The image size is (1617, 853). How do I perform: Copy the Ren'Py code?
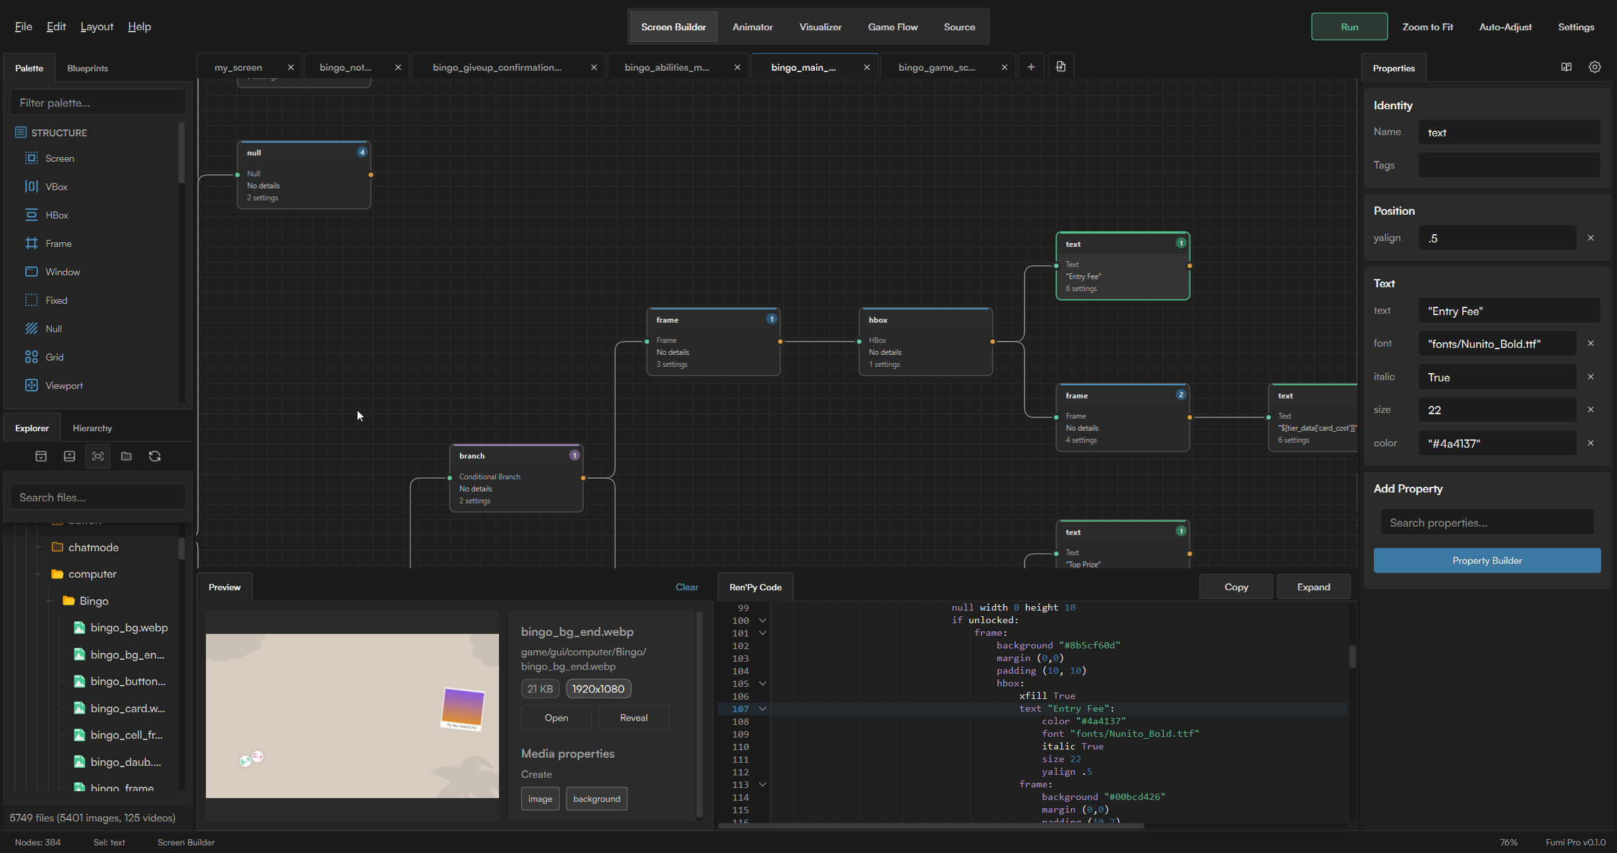coord(1236,587)
